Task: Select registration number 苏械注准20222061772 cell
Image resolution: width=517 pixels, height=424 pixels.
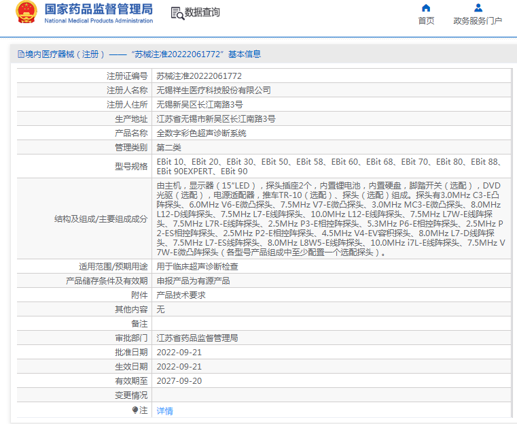Action: click(199, 76)
